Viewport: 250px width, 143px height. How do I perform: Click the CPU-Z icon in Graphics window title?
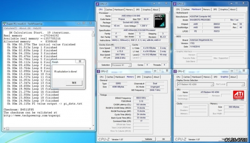pyautogui.click(x=175, y=71)
